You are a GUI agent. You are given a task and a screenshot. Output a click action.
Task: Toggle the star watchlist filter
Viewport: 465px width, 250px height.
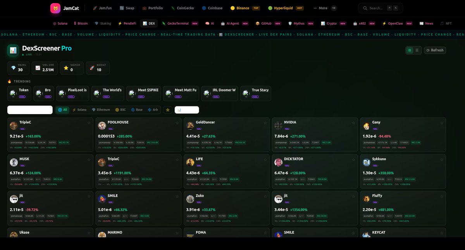[x=168, y=110]
